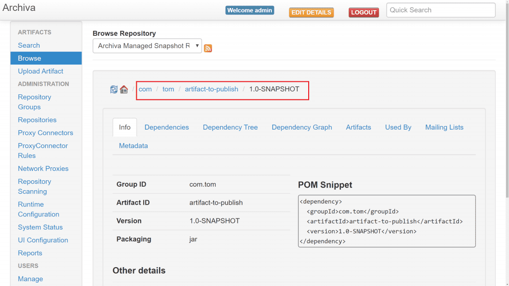Go to the Artifacts tab
The height and width of the screenshot is (286, 509).
[x=358, y=127]
